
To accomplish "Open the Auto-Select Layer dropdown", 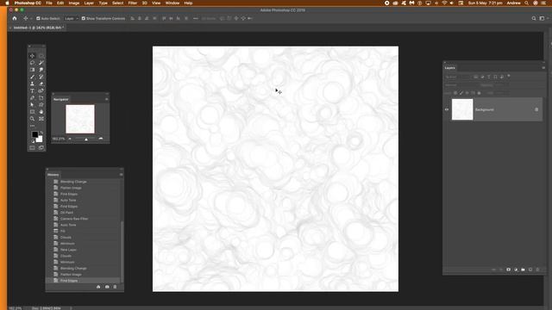I will tap(72, 18).
